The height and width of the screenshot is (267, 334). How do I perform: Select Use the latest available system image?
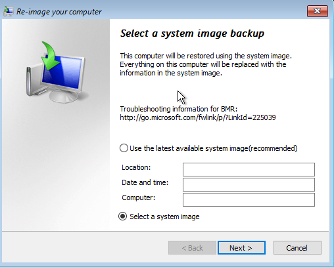click(124, 148)
